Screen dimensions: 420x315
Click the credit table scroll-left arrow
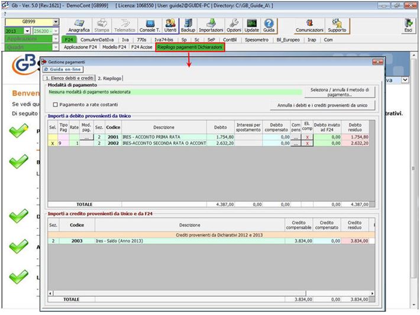coord(51,293)
